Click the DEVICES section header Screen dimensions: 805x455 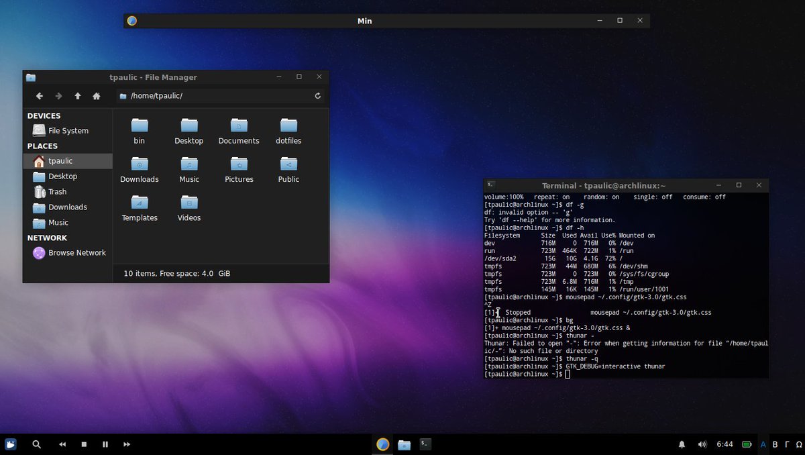[x=44, y=116]
